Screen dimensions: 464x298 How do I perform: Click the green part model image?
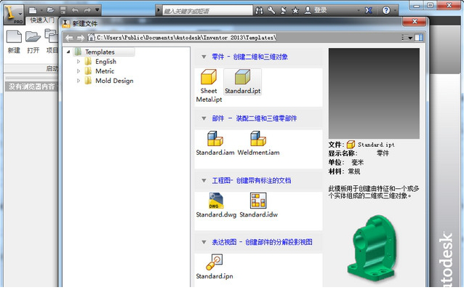373,249
